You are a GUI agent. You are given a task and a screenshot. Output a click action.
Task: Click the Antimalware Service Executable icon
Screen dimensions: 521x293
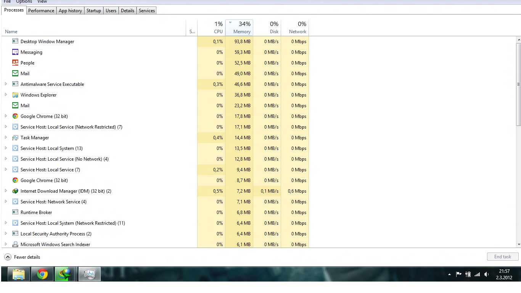point(15,84)
